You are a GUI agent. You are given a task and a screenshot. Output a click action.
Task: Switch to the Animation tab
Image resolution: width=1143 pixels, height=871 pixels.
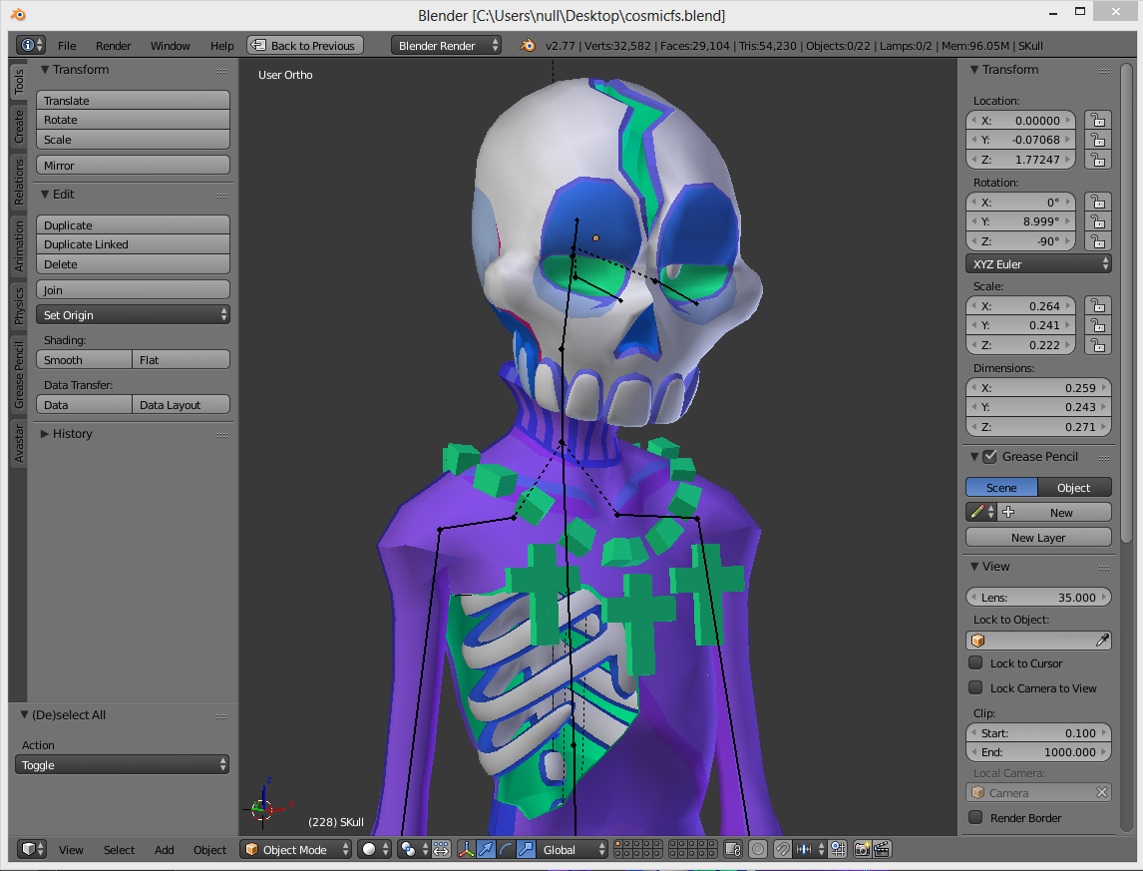pyautogui.click(x=18, y=245)
